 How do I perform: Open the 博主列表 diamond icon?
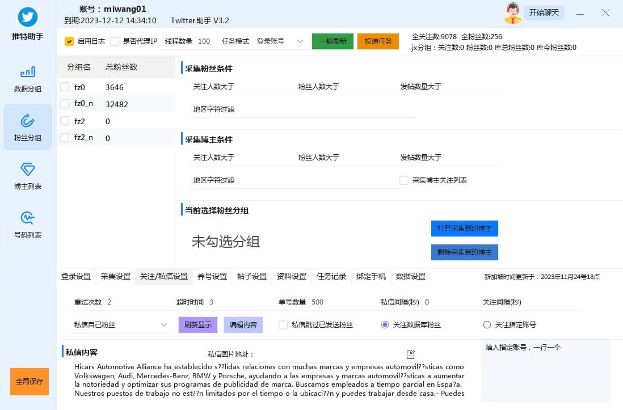pyautogui.click(x=28, y=170)
